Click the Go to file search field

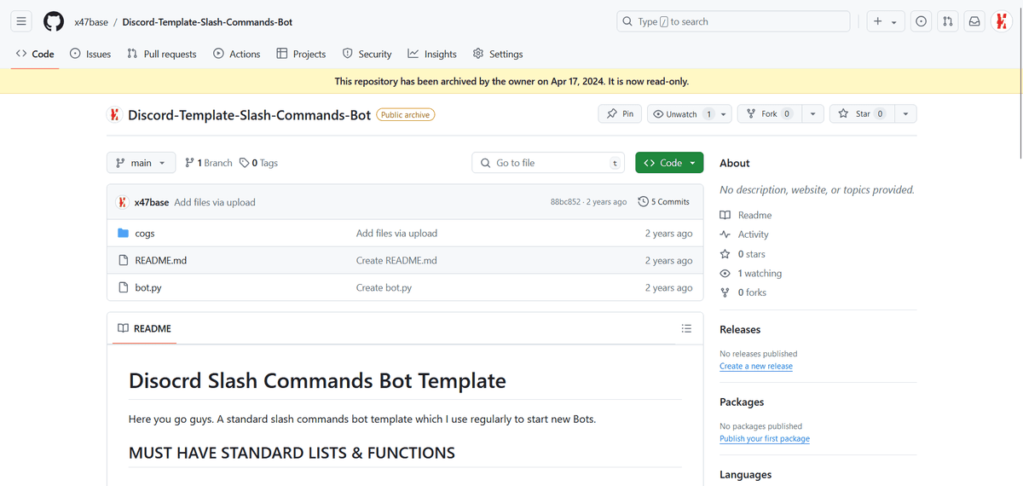coord(548,163)
